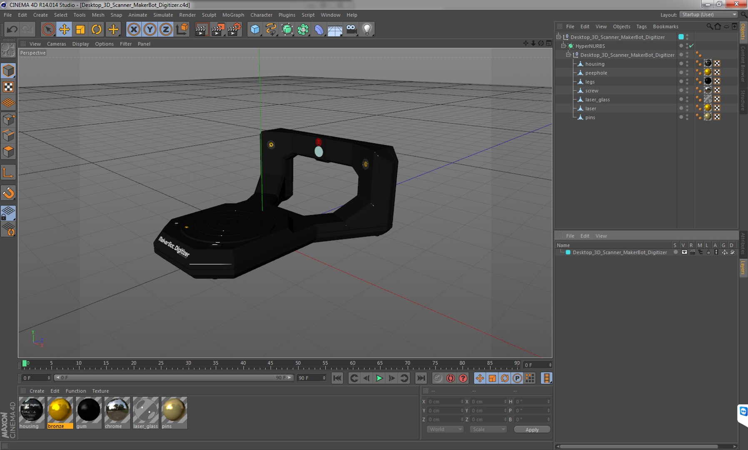Open the Layout dropdown
This screenshot has width=748, height=450.
tap(708, 15)
